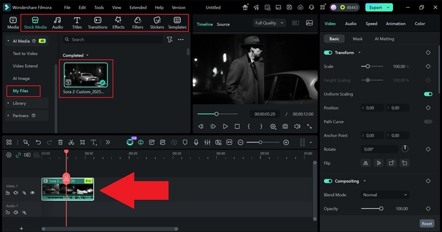Toggle preview volume icon
This screenshot has width=442, height=232.
pyautogui.click(x=297, y=126)
